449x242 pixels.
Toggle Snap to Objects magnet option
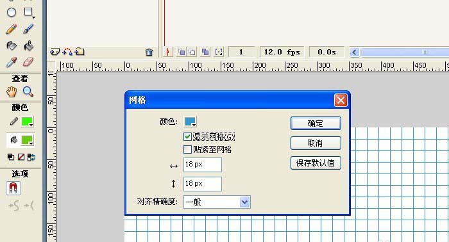click(13, 188)
